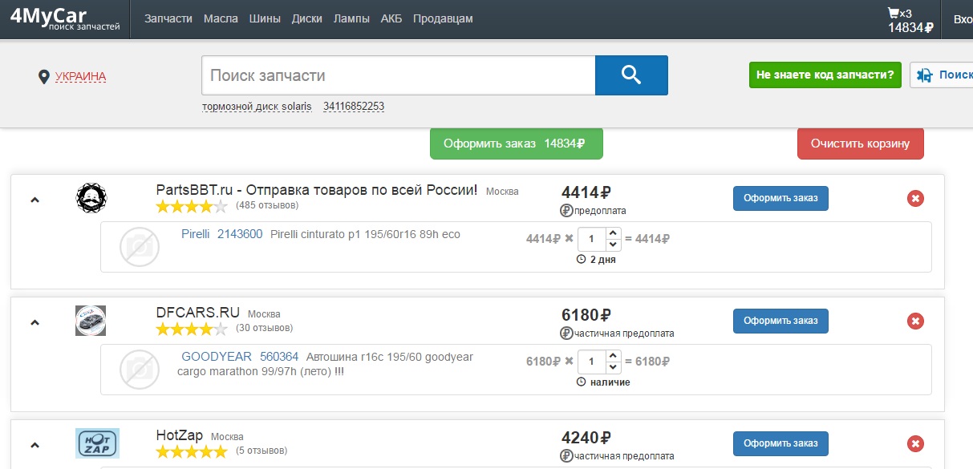This screenshot has height=469, width=973.
Task: Open DFCARS.RU seller name
Action: [198, 313]
